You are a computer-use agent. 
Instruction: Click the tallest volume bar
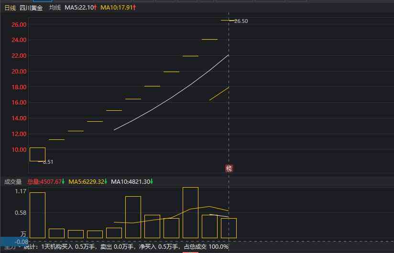(x=190, y=212)
